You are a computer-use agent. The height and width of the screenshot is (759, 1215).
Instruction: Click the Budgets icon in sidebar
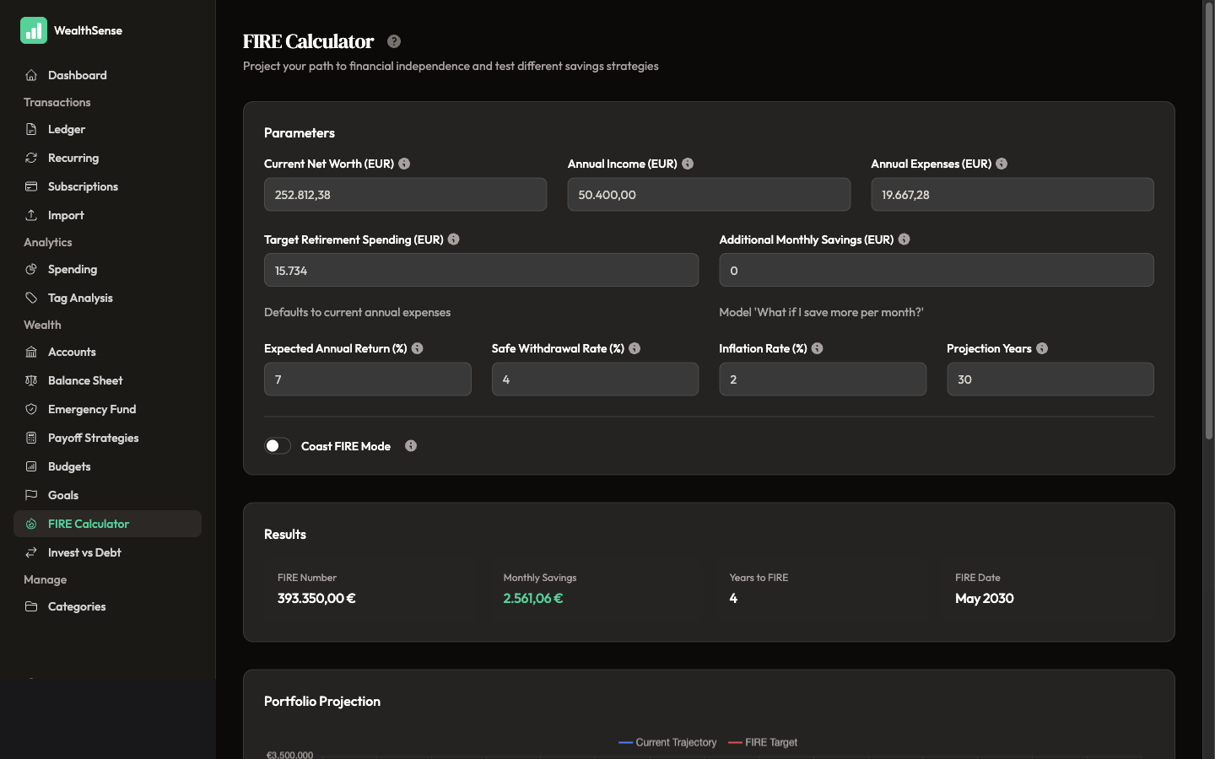[x=31, y=466]
